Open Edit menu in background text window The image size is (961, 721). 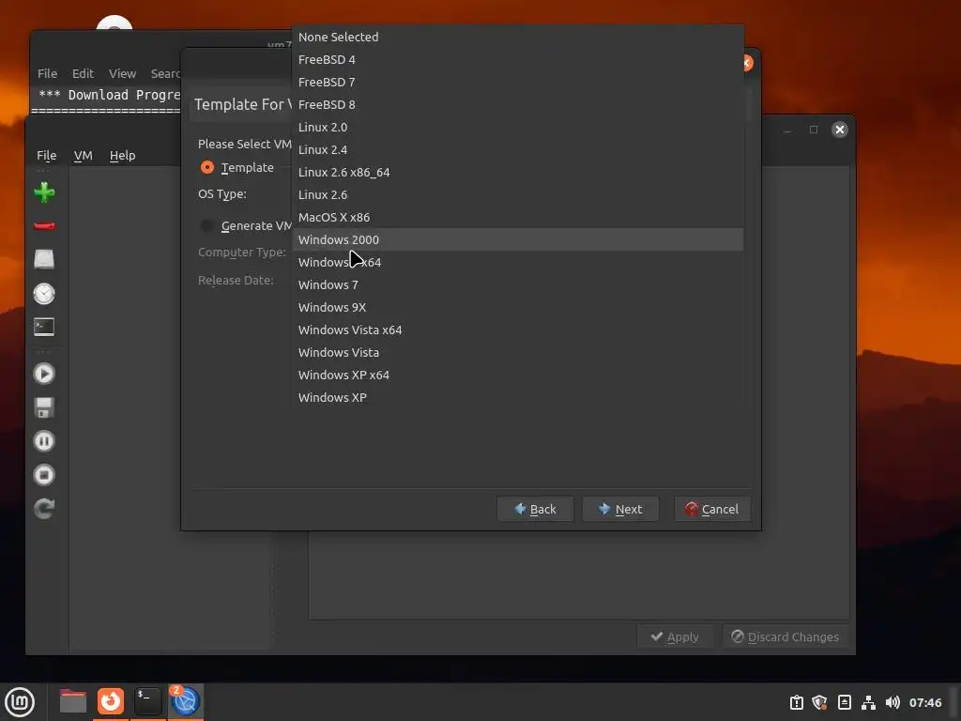tap(83, 73)
